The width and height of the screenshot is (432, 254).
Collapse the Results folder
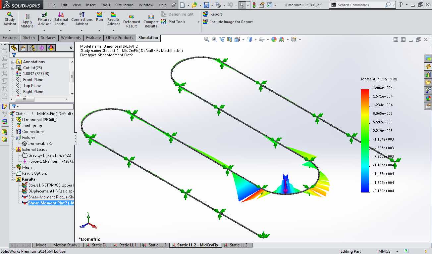(13, 179)
